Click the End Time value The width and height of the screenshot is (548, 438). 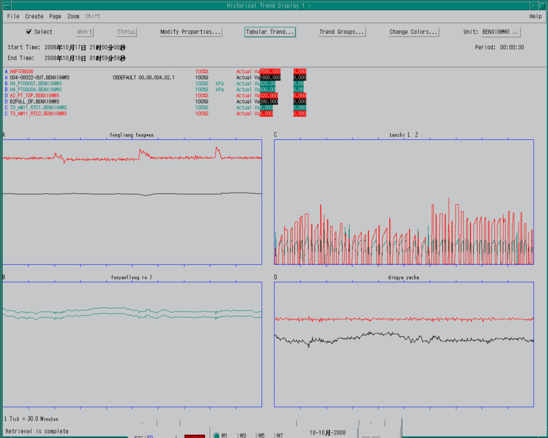coord(85,58)
